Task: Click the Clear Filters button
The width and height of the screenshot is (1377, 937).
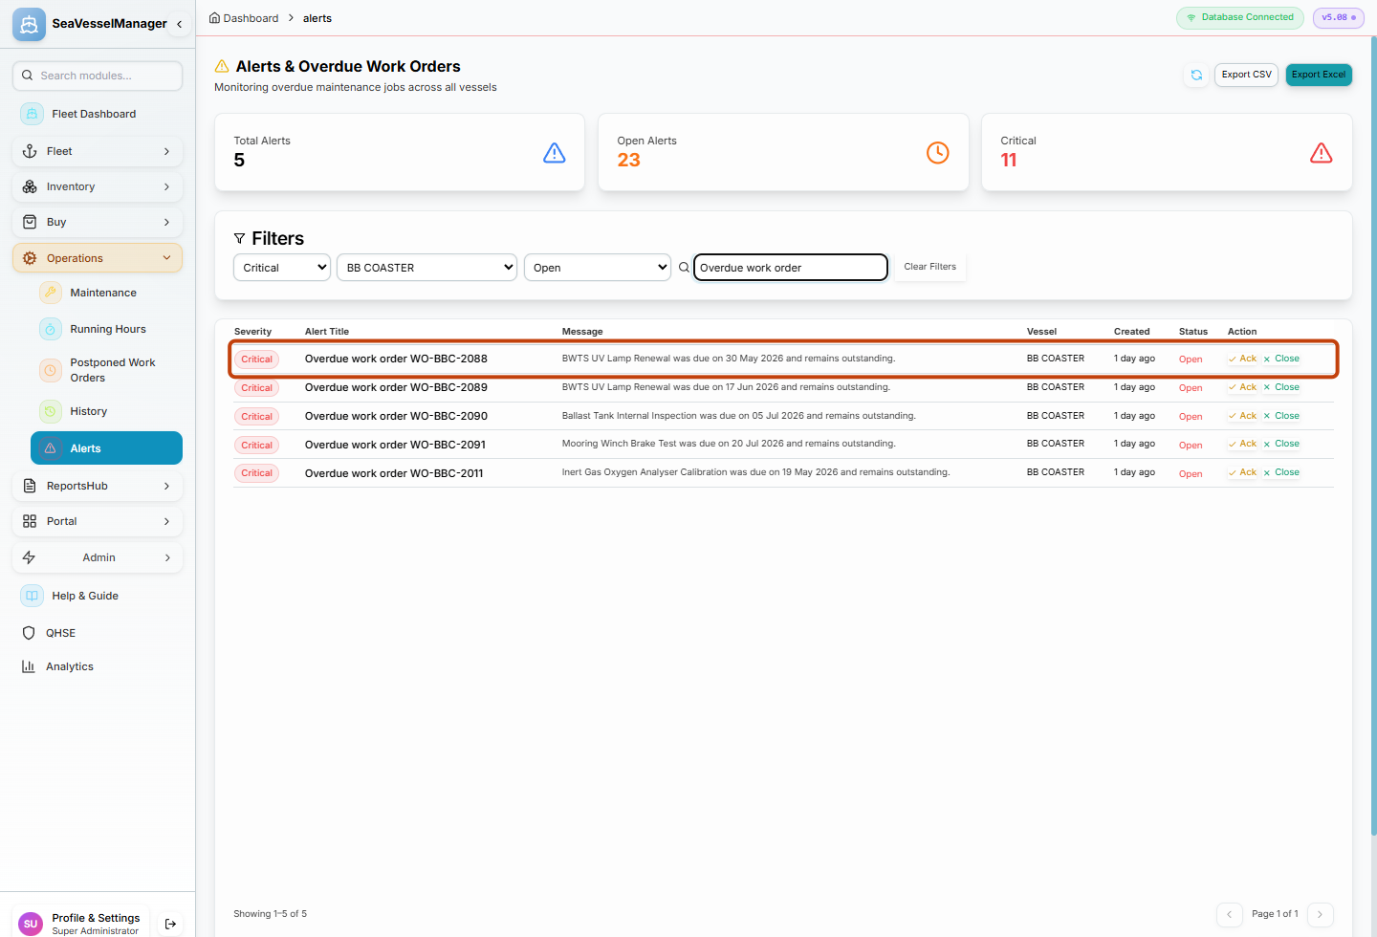Action: pos(929,267)
